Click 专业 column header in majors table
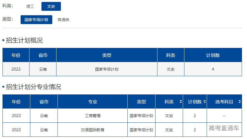This screenshot has height=139, width=247. point(93,102)
